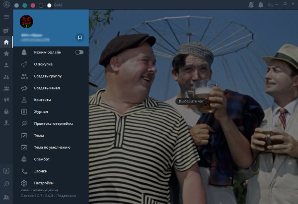298x204 pixels.
Task: Choose Создать группу from the menu
Action: [51, 76]
